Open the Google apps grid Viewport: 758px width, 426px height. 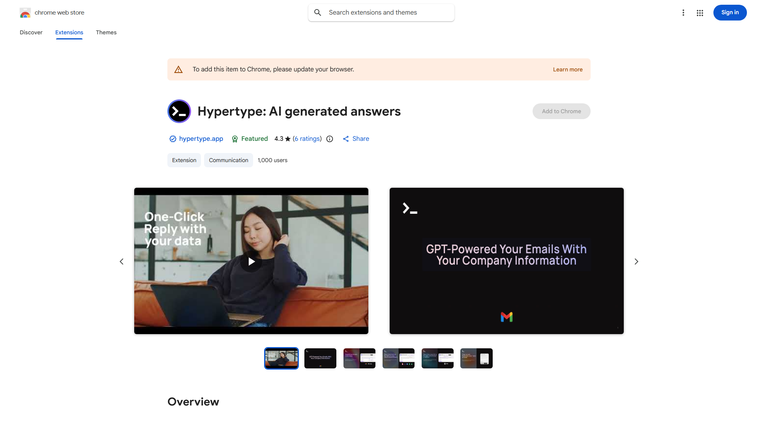700,13
